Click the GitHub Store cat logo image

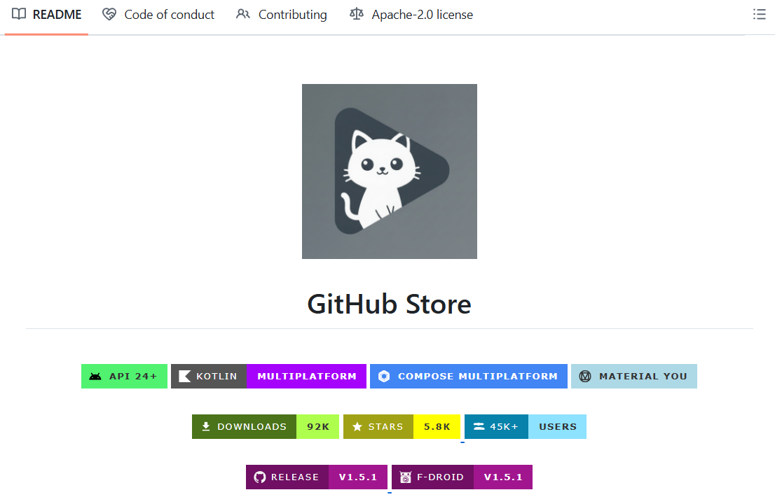[x=389, y=171]
